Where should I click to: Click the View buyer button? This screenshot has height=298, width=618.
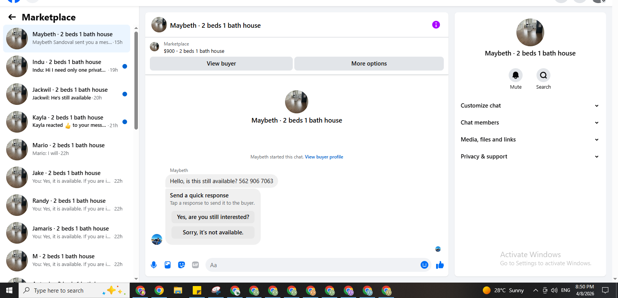(x=221, y=64)
